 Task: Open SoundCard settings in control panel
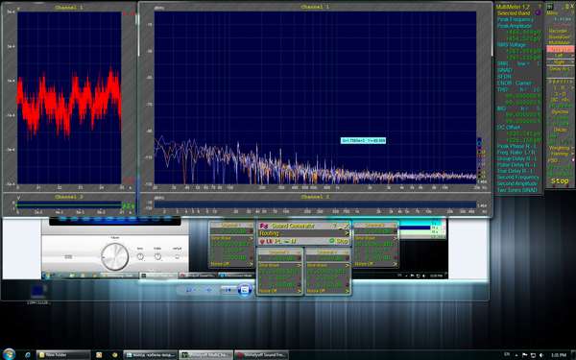559,37
